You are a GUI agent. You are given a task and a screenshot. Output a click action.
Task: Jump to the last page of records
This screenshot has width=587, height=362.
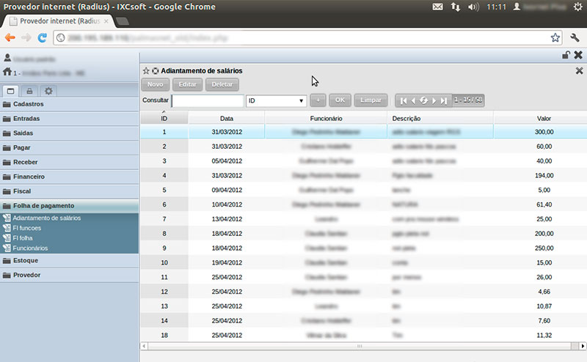444,100
